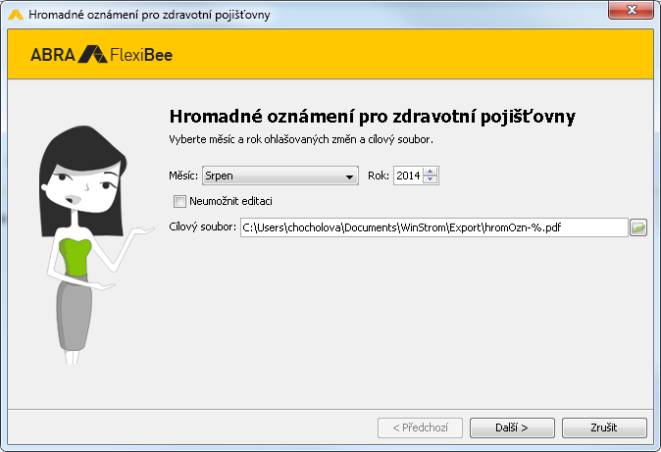Click the instruction text Vyberte měsíc a rok
This screenshot has height=452, width=661.
coord(301,139)
